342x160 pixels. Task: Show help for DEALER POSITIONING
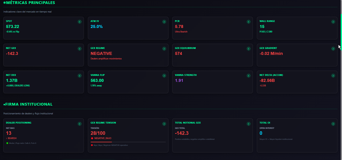[x=80, y=124]
